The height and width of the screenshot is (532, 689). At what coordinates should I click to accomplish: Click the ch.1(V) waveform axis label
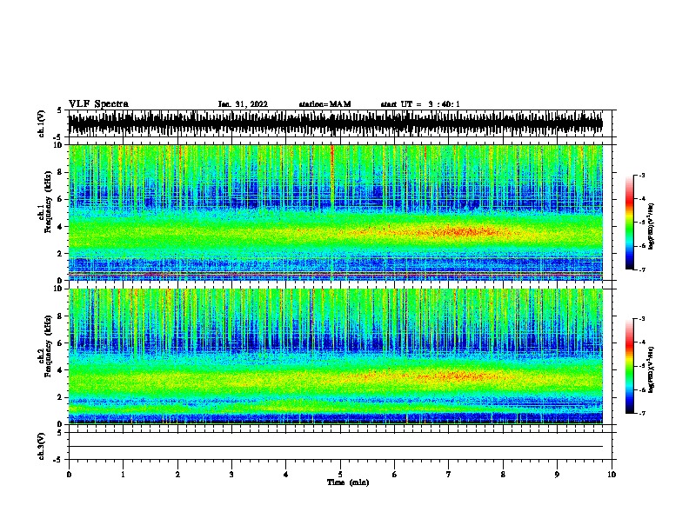tap(42, 123)
